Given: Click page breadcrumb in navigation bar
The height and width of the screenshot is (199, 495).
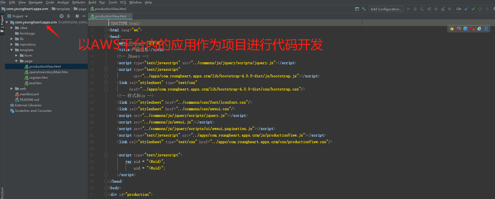Looking at the screenshot, I should [80, 9].
